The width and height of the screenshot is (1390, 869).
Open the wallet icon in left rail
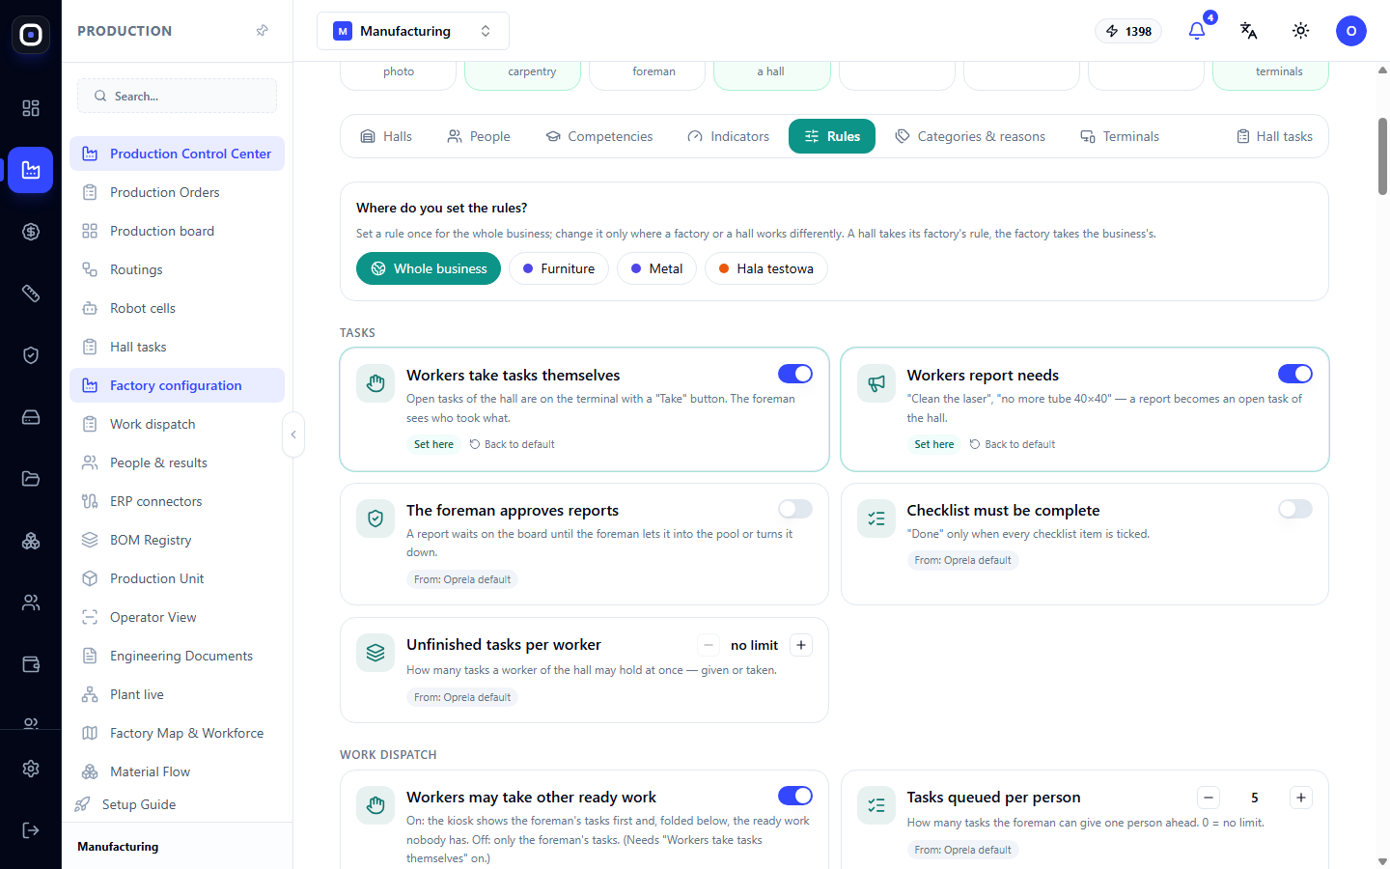click(x=31, y=664)
